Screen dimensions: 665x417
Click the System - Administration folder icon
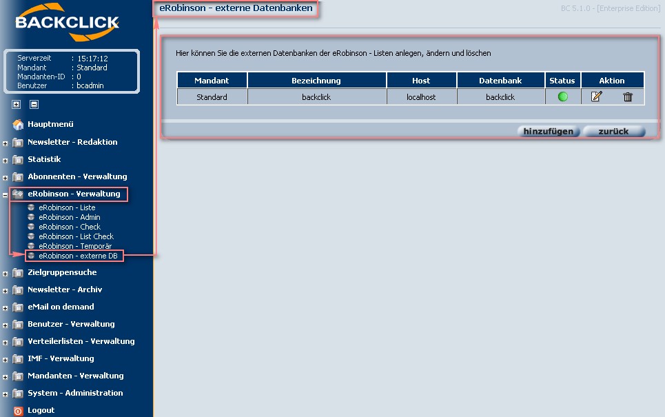tap(18, 394)
